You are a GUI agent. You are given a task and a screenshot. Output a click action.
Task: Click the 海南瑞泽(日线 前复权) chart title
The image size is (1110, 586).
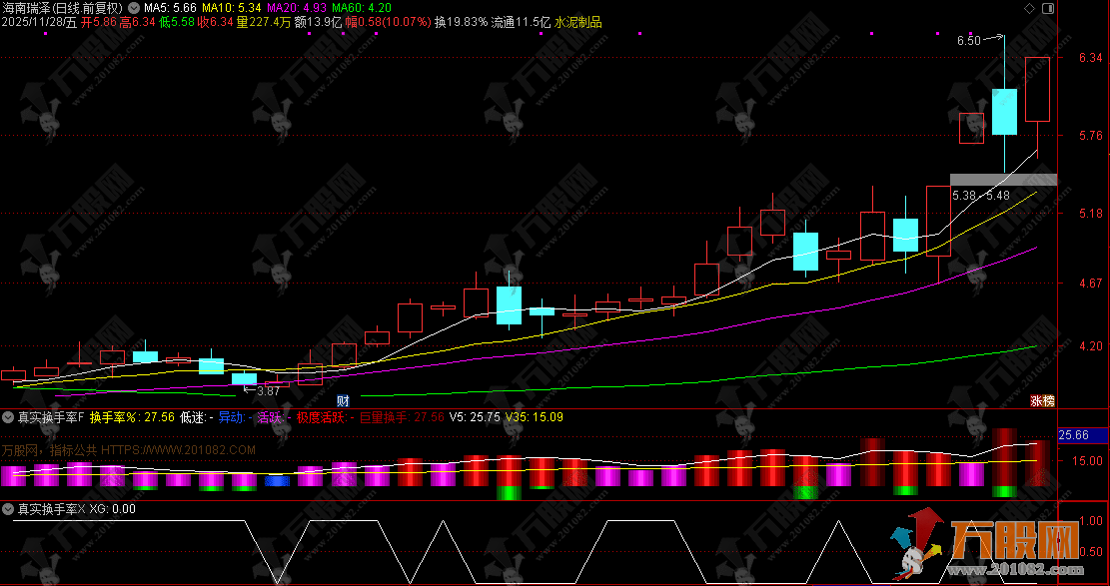[x=62, y=8]
